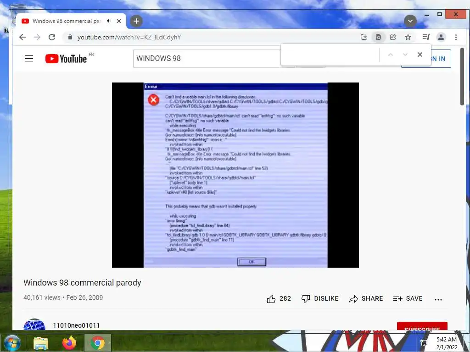
Task: Click the channel avatar thumbnail
Action: 34,324
